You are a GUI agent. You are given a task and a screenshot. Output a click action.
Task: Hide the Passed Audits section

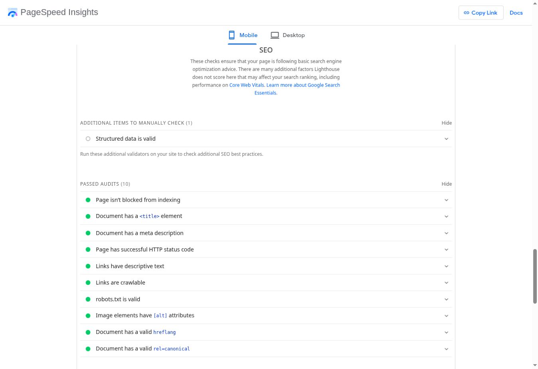[447, 184]
